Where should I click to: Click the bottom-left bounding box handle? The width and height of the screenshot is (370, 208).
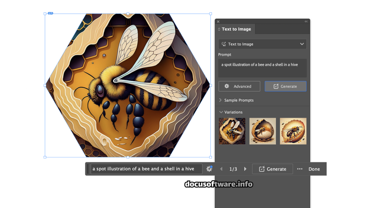[x=45, y=157]
